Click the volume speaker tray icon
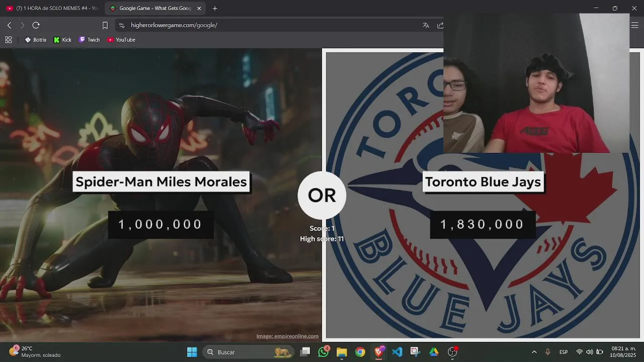The image size is (644, 362). (589, 352)
